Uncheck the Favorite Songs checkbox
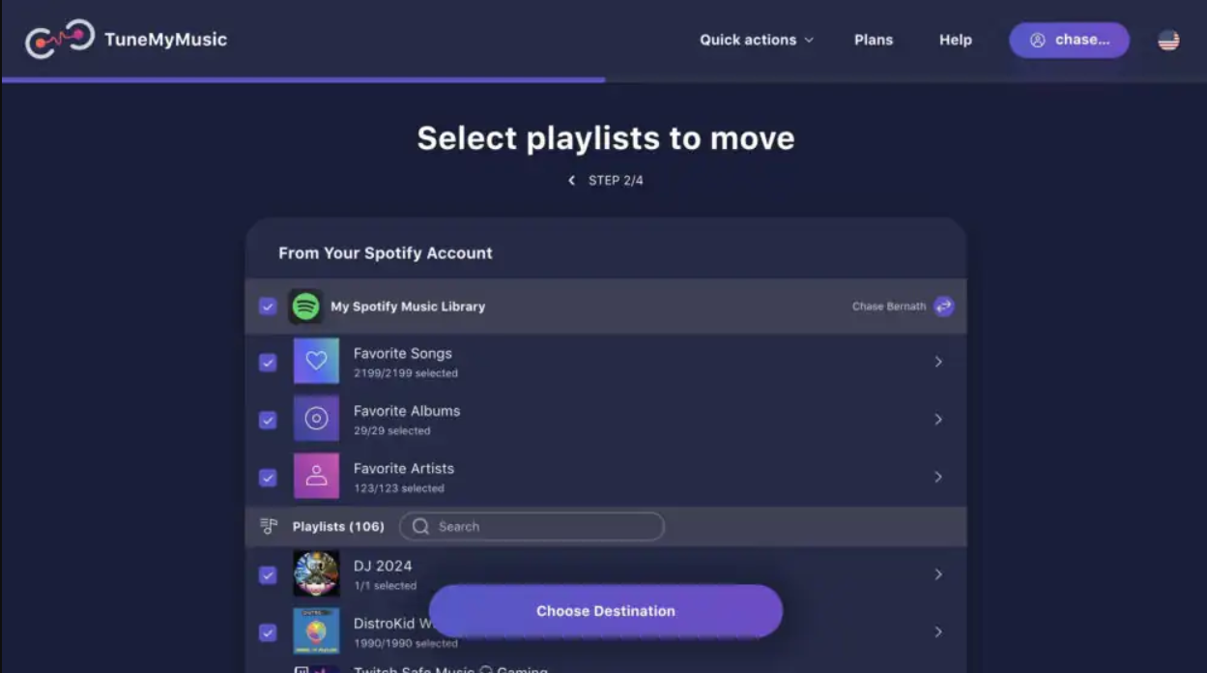This screenshot has height=673, width=1207. pyautogui.click(x=268, y=363)
